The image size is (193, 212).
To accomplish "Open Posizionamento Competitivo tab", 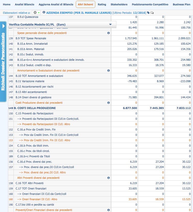I will (150, 4).
